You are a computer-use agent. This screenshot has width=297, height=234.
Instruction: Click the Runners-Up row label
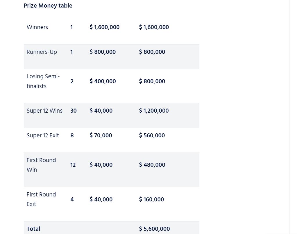(42, 52)
